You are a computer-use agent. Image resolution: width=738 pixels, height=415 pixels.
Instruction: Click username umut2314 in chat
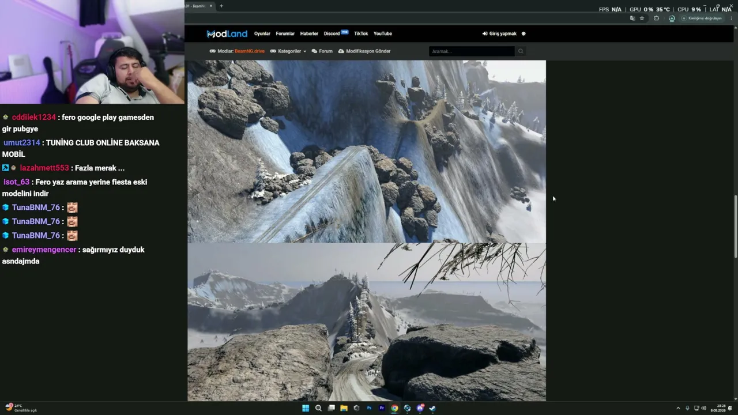tap(22, 142)
